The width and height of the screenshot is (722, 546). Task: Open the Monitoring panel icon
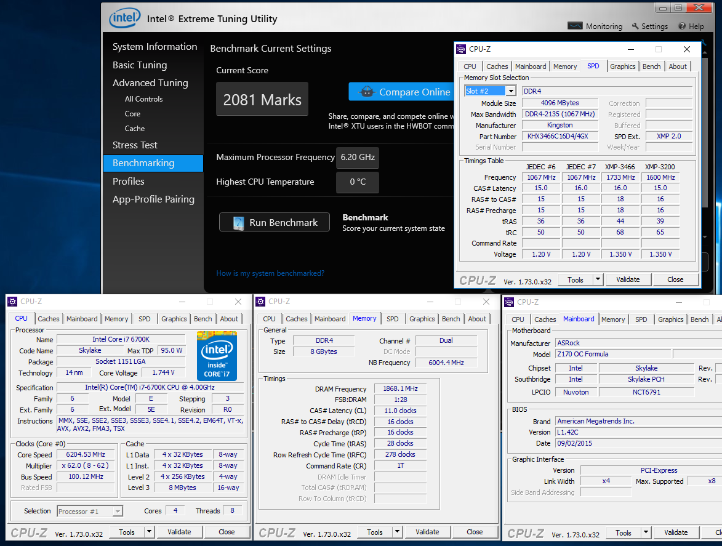pos(575,26)
